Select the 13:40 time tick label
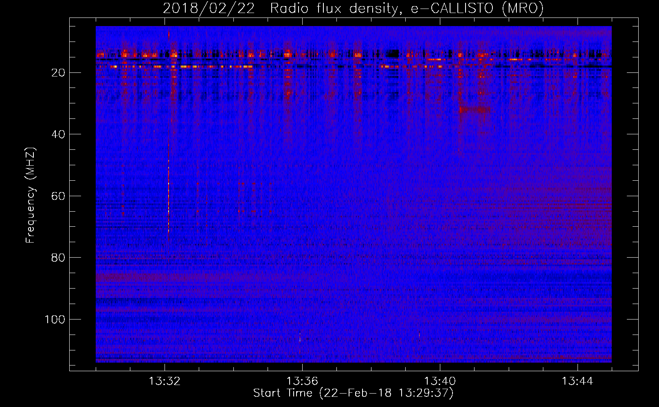659x407 pixels. click(440, 381)
